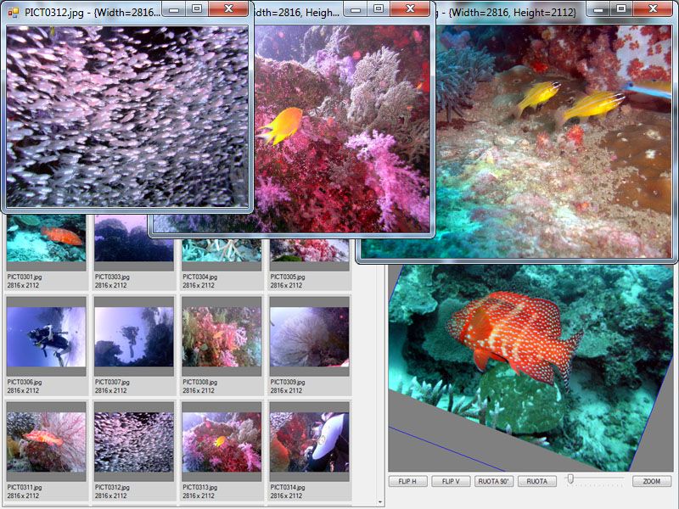This screenshot has width=679, height=509.
Task: Click the rotated red fish preview image
Action: click(x=530, y=368)
